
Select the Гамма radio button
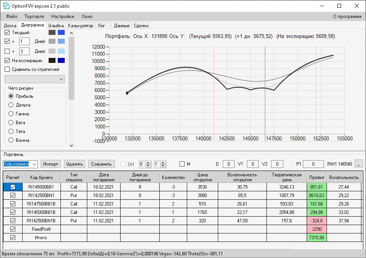coord(11,114)
